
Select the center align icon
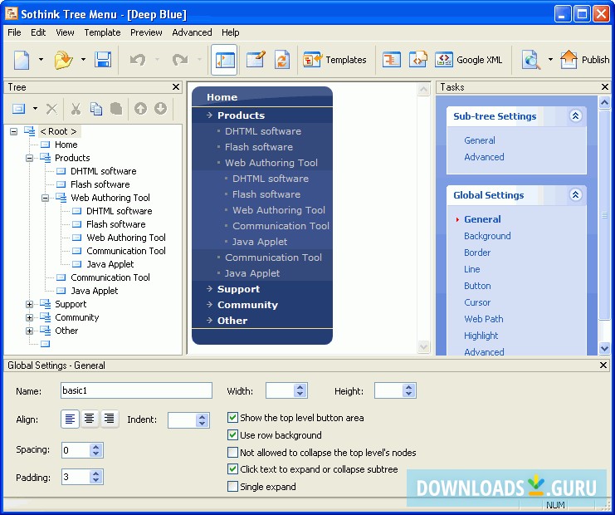90,419
